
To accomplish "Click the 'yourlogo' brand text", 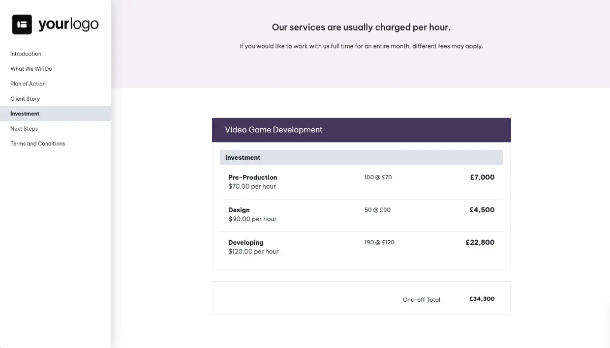I will (x=68, y=24).
